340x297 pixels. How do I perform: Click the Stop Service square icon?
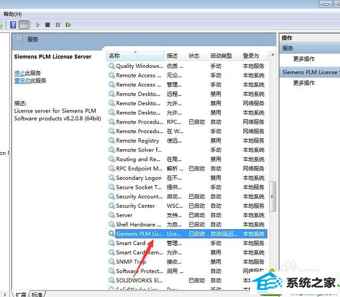48,25
